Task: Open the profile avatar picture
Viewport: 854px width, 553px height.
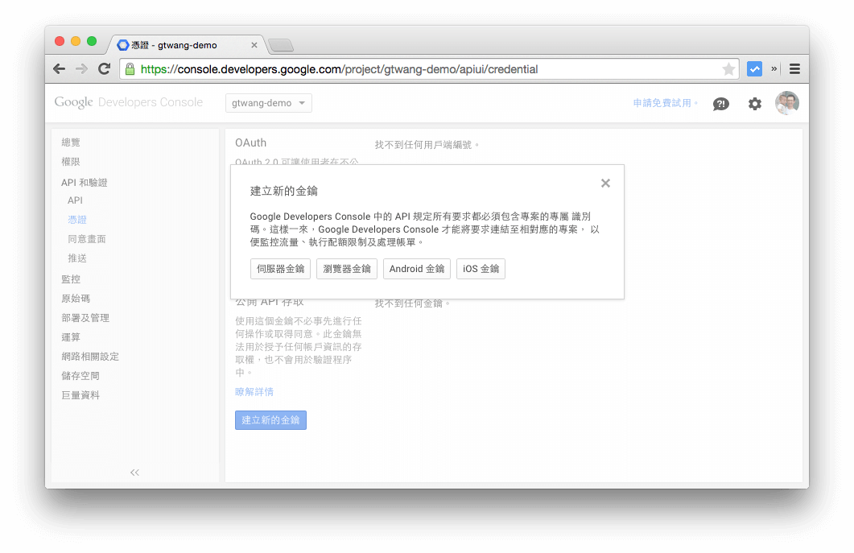Action: [x=786, y=102]
